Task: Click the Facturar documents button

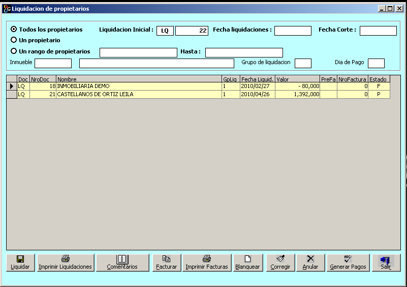Action: point(167,263)
